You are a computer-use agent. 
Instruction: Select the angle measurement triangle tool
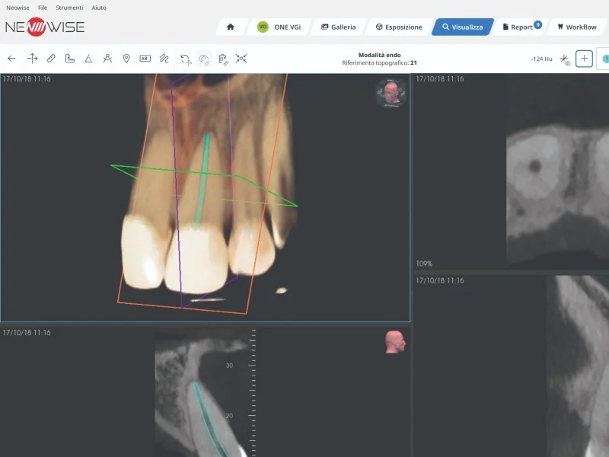(x=88, y=58)
